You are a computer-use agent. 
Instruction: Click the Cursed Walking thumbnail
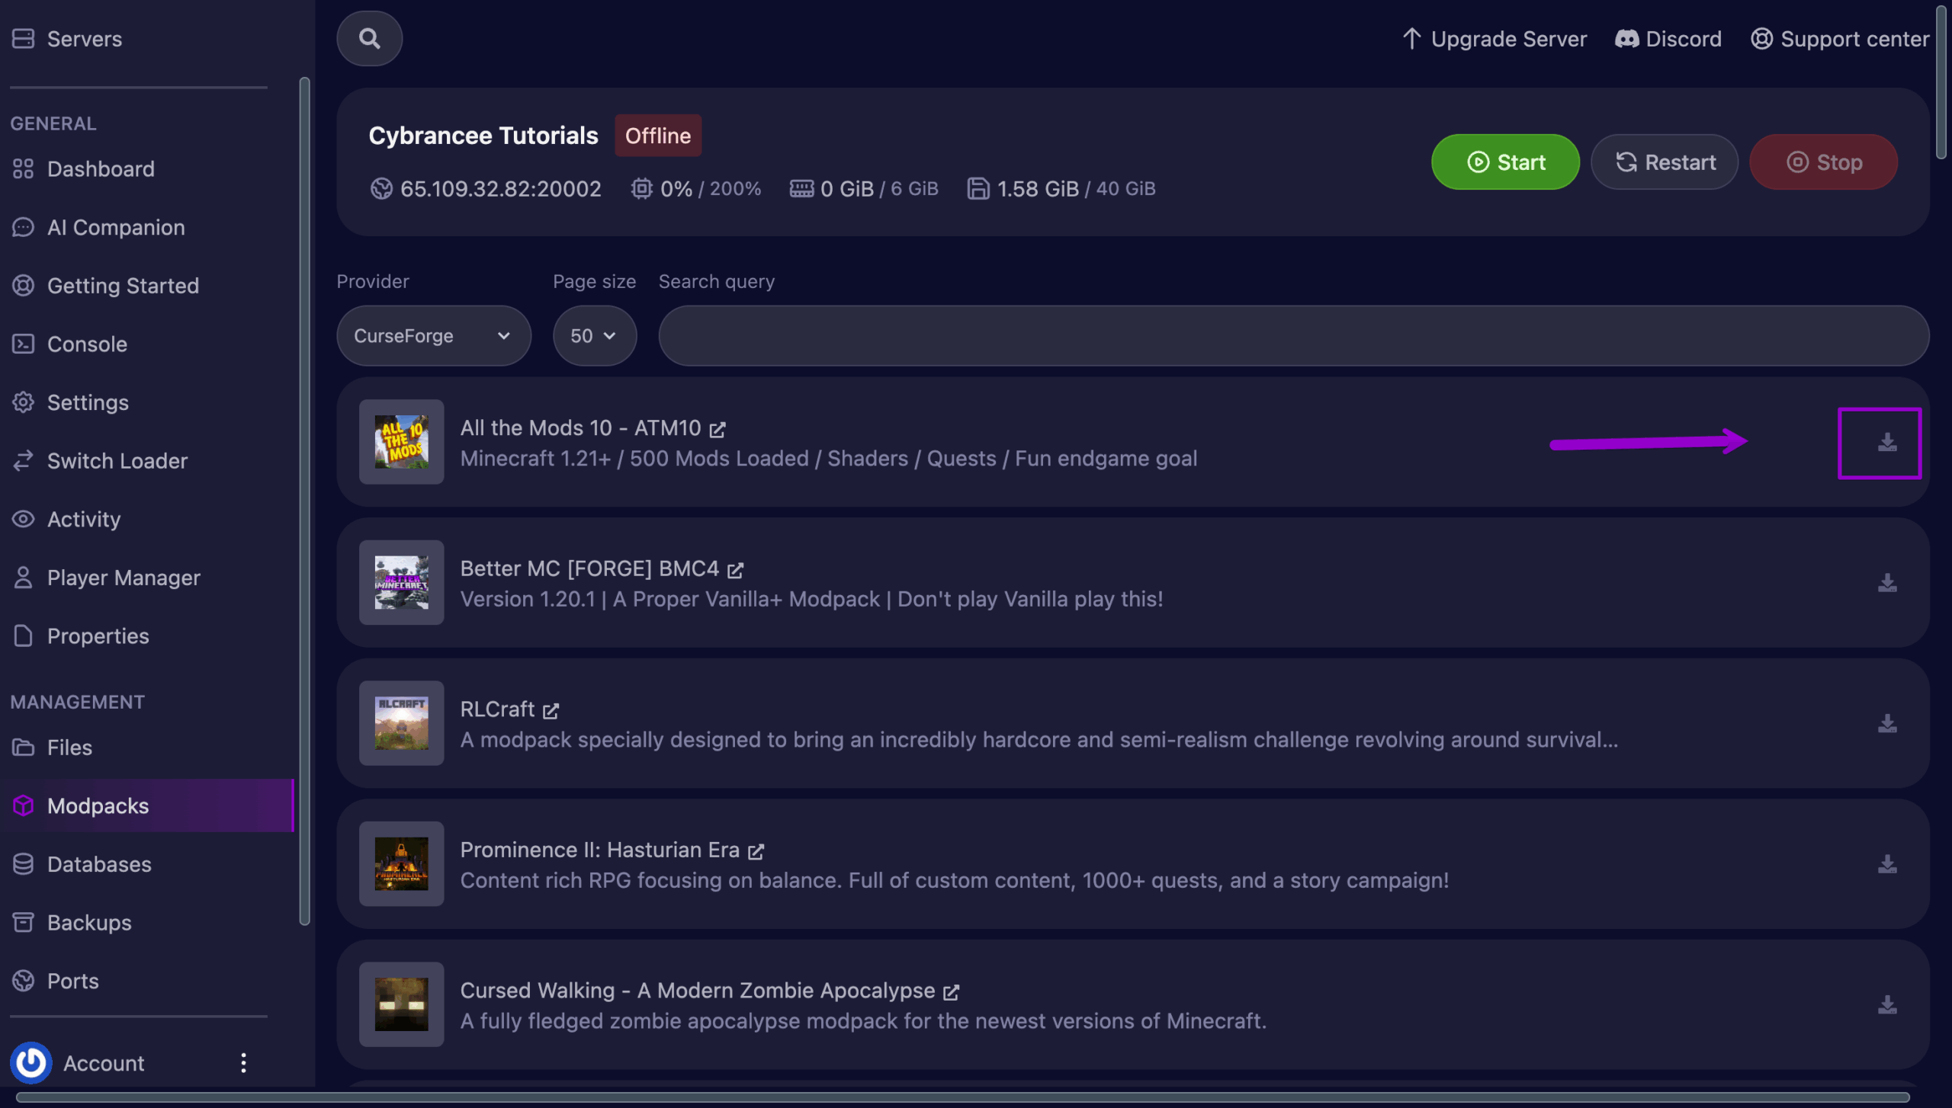(x=401, y=1004)
